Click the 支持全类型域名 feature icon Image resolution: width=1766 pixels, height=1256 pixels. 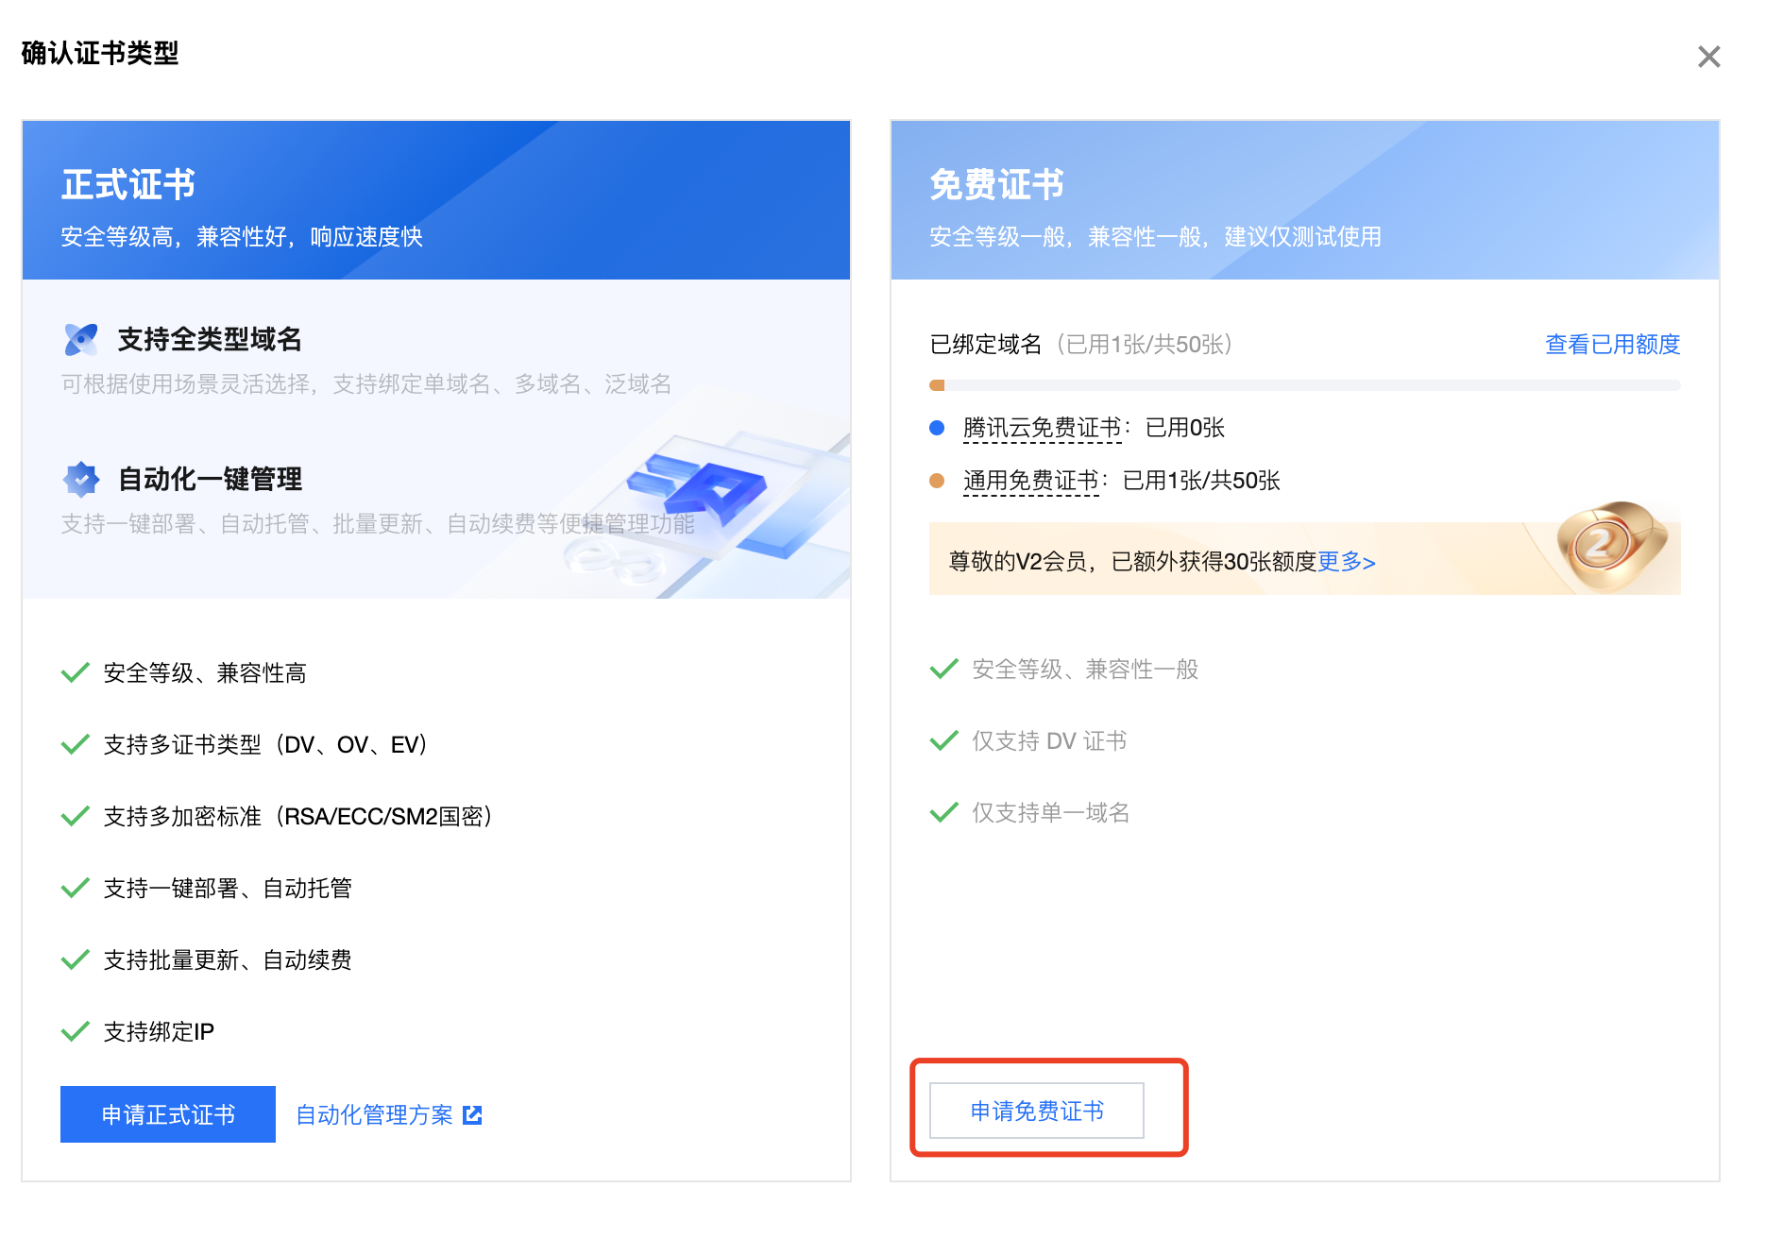tap(81, 338)
